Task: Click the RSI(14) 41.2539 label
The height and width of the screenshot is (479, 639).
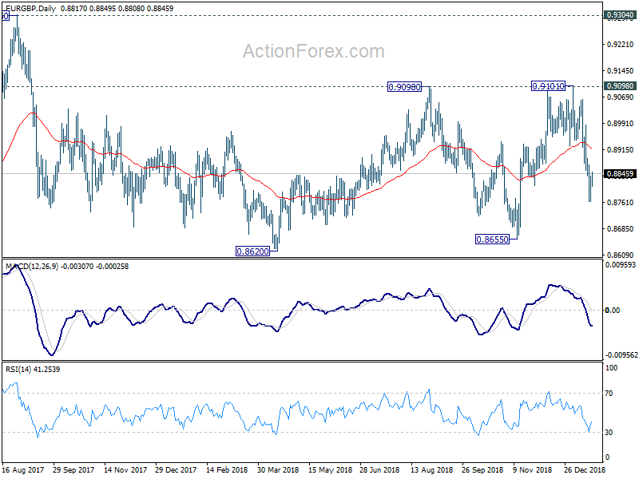Action: pos(33,370)
